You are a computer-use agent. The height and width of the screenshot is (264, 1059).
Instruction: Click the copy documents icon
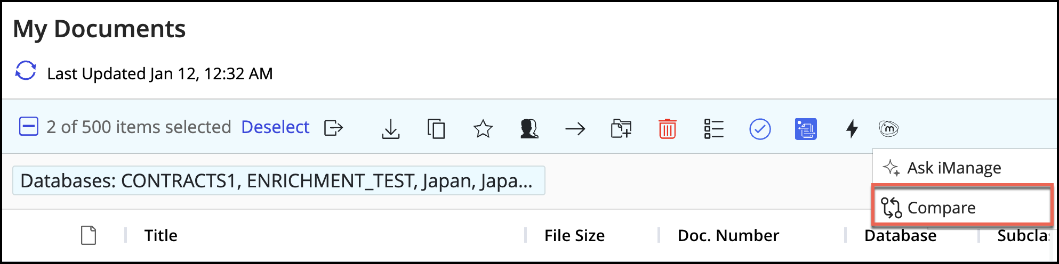point(436,129)
